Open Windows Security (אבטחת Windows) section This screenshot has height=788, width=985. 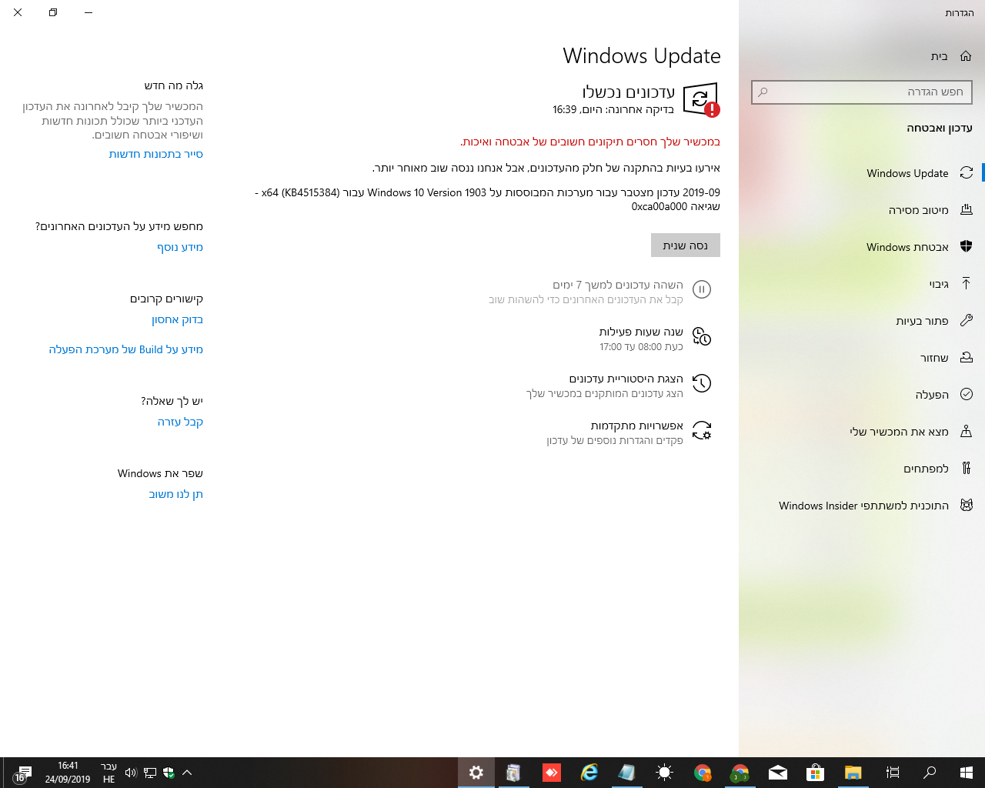[862, 247]
